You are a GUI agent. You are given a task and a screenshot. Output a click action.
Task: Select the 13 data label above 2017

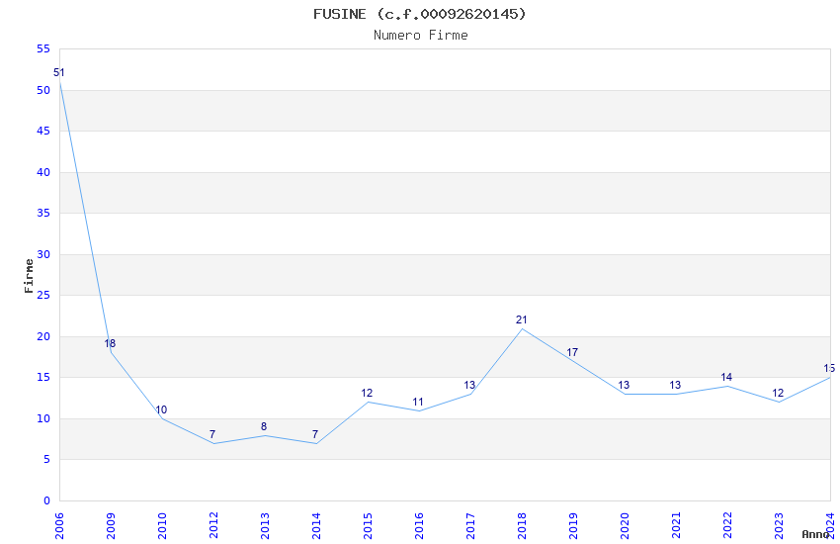[x=469, y=386]
